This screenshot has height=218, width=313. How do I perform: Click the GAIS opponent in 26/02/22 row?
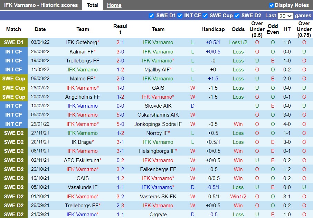tap(158, 88)
